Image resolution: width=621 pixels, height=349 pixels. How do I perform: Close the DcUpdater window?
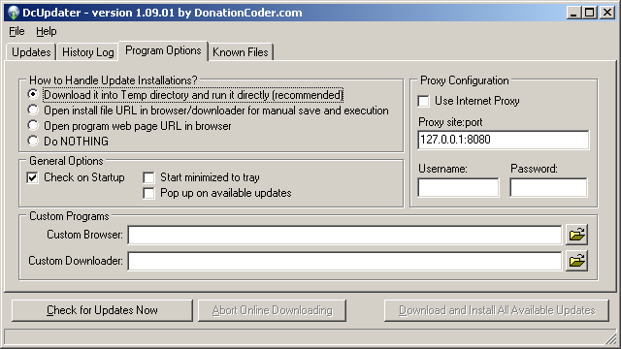click(607, 13)
